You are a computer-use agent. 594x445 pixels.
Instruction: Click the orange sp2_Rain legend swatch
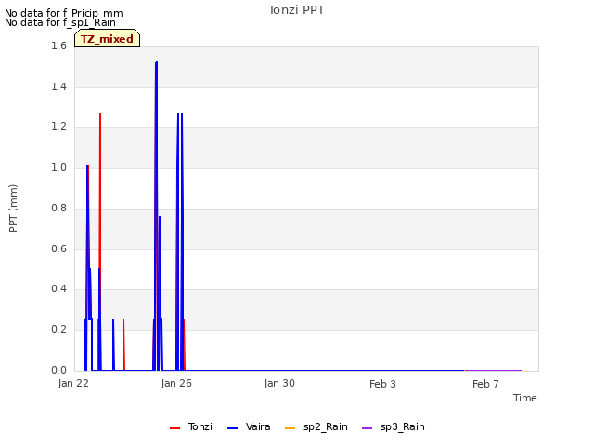290,428
